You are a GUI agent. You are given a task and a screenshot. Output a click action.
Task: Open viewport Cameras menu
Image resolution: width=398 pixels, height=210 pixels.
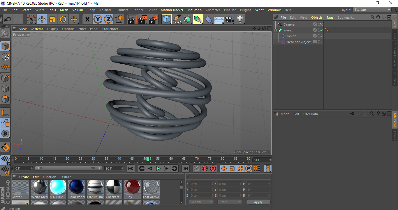pos(37,29)
